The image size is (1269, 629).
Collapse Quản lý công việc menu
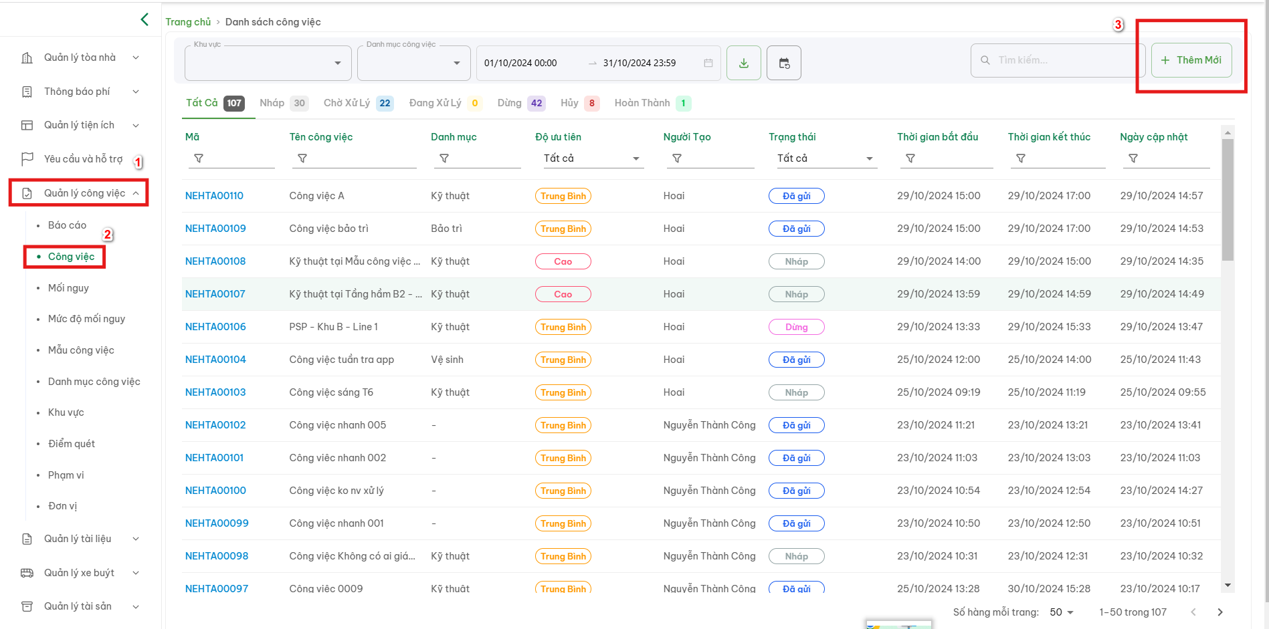[x=136, y=193]
